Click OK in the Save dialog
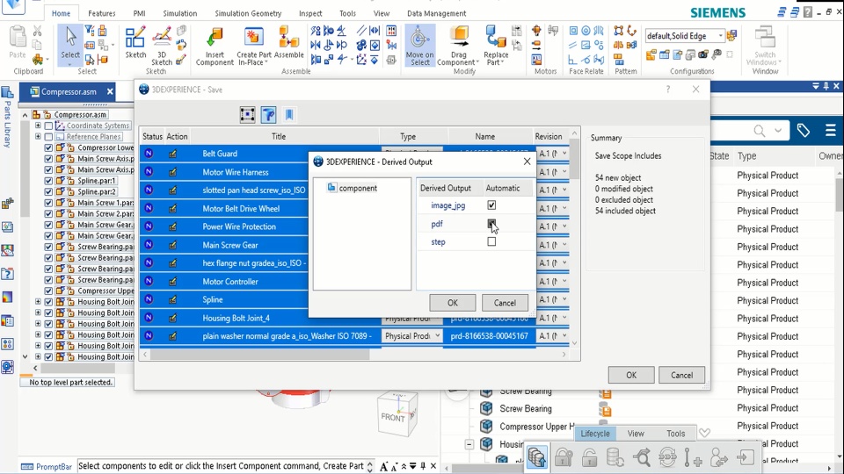Viewport: 844px width, 474px height. 631,375
